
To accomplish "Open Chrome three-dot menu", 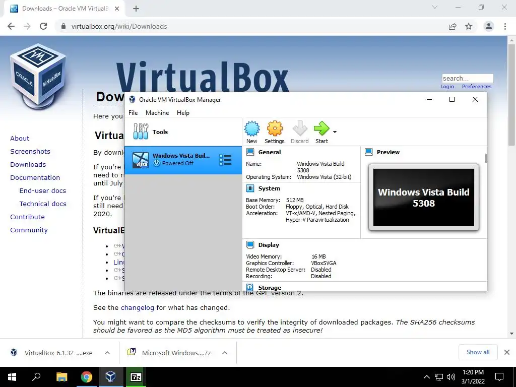I will (x=505, y=26).
